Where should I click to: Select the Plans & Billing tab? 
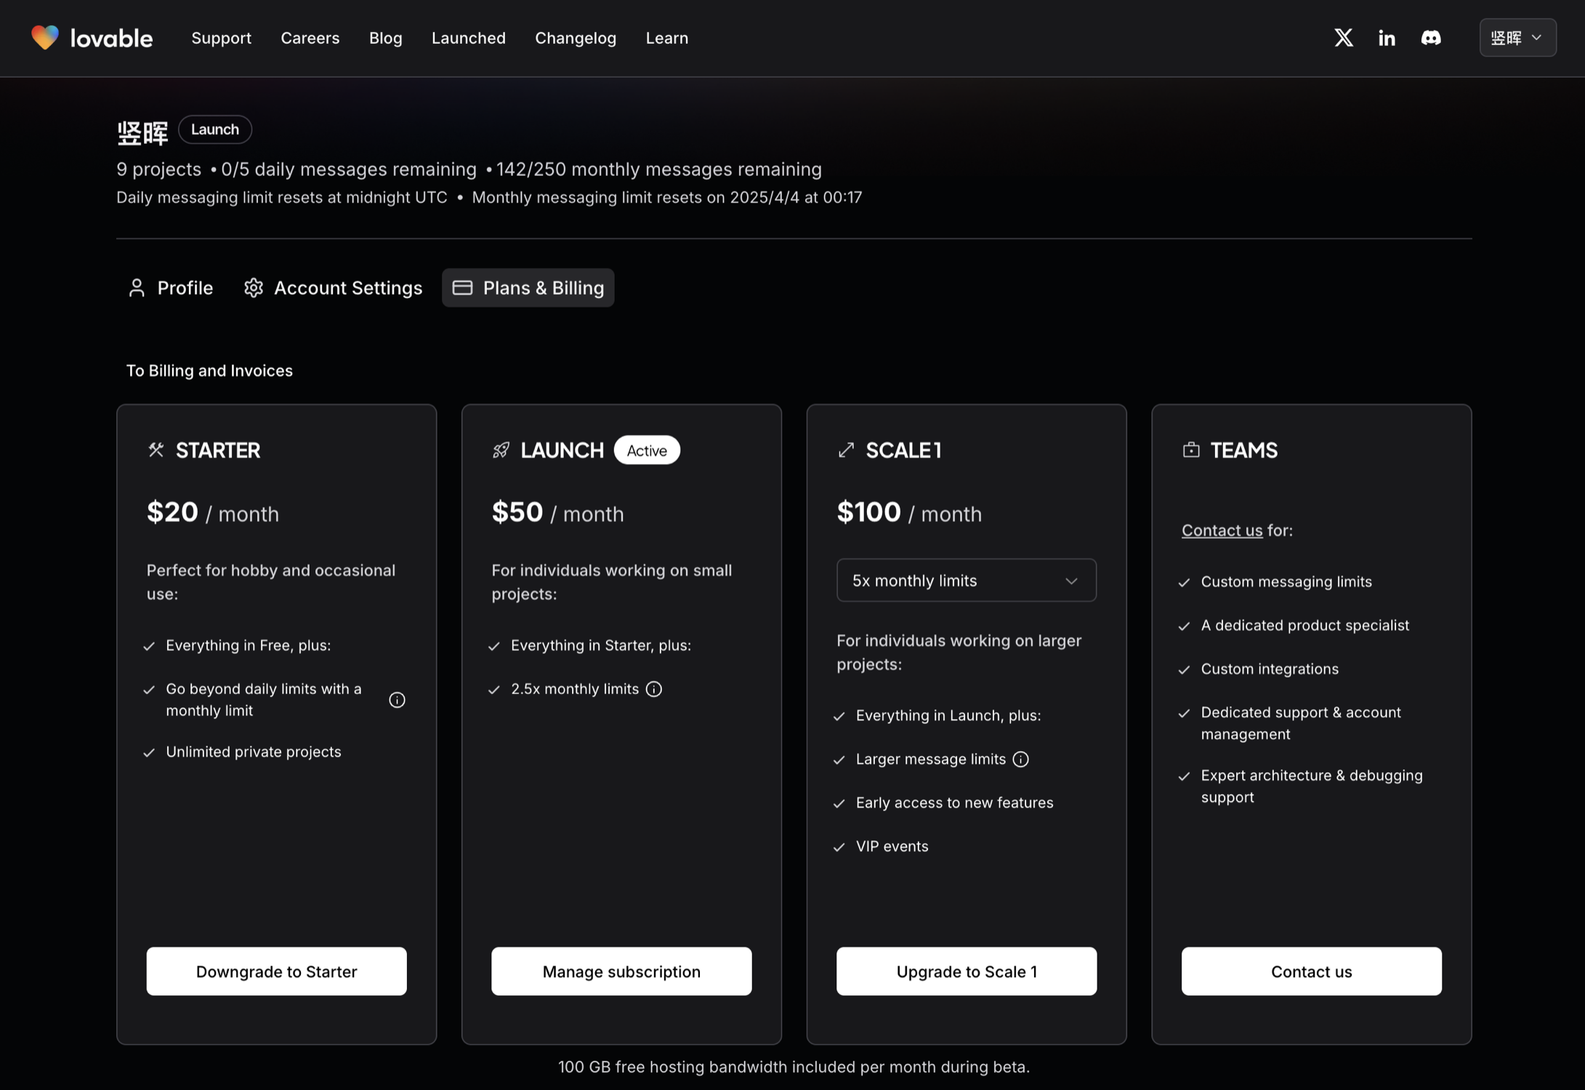click(x=528, y=288)
